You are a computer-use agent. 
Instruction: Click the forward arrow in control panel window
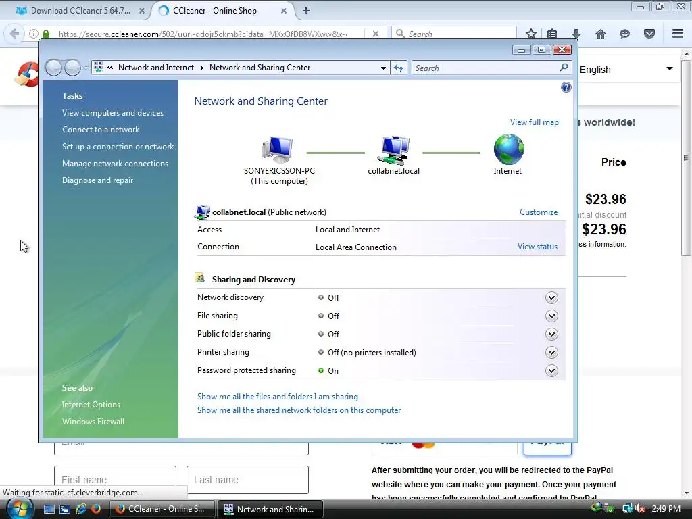pyautogui.click(x=72, y=68)
